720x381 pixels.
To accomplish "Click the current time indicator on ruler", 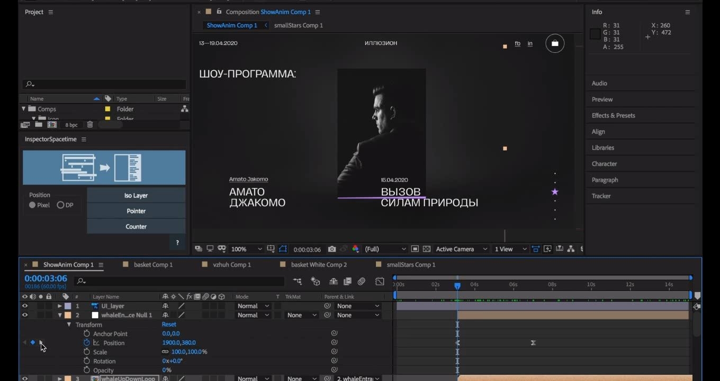I will pos(457,286).
